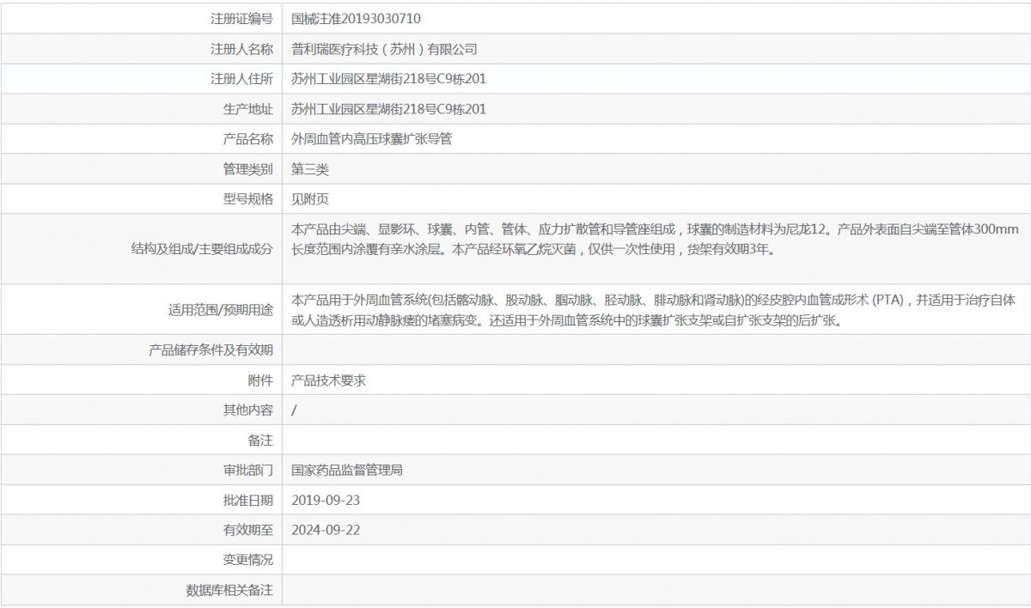Click the label 注册证编号
This screenshot has height=608, width=1031.
[241, 18]
